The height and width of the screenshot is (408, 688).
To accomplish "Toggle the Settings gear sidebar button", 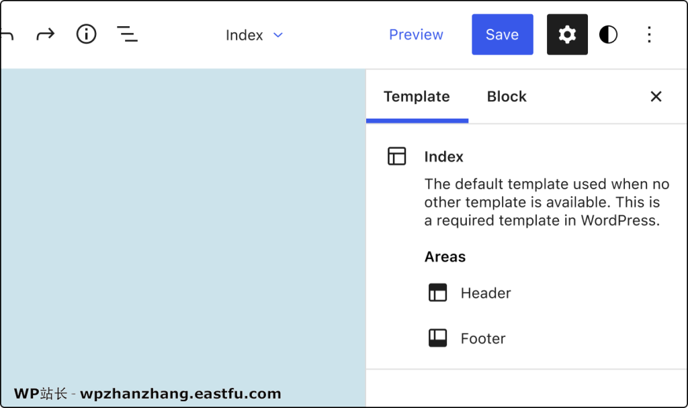I will pos(567,34).
